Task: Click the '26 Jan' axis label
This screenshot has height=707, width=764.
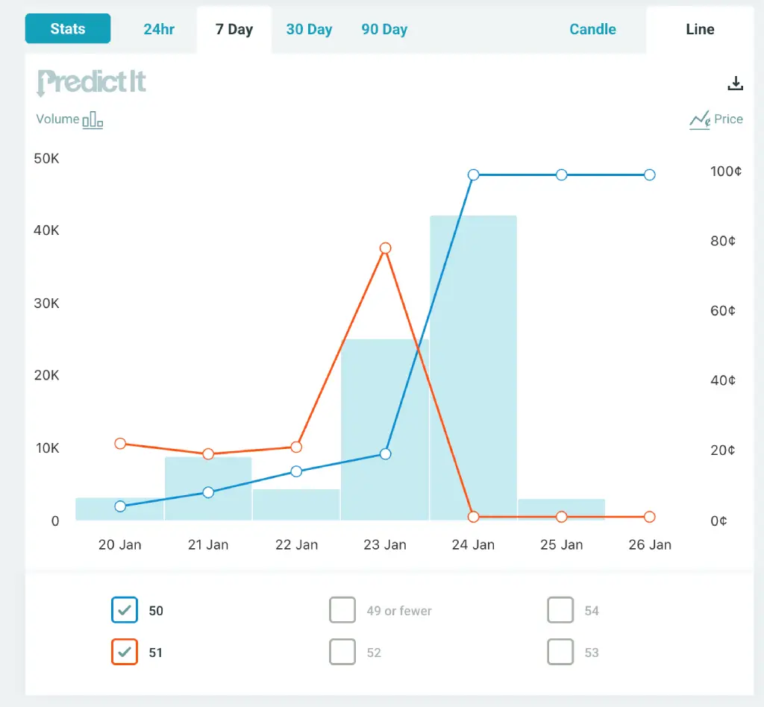Action: [x=650, y=545]
